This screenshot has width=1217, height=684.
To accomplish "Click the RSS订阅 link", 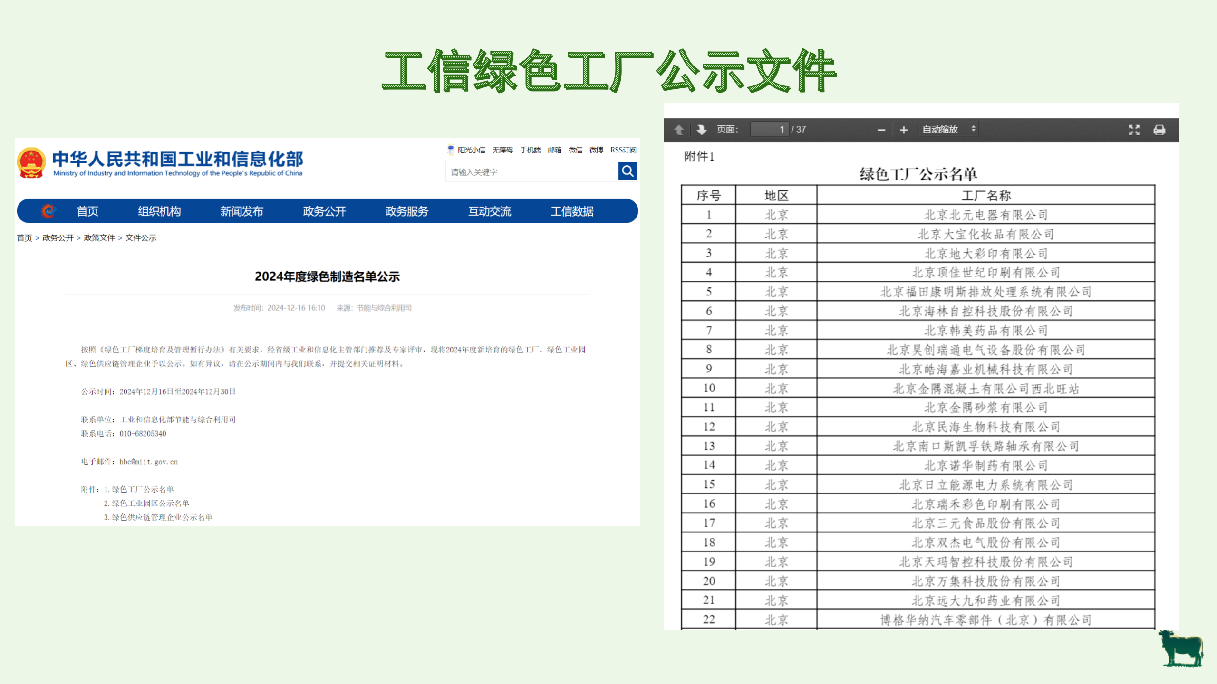I will pyautogui.click(x=623, y=150).
